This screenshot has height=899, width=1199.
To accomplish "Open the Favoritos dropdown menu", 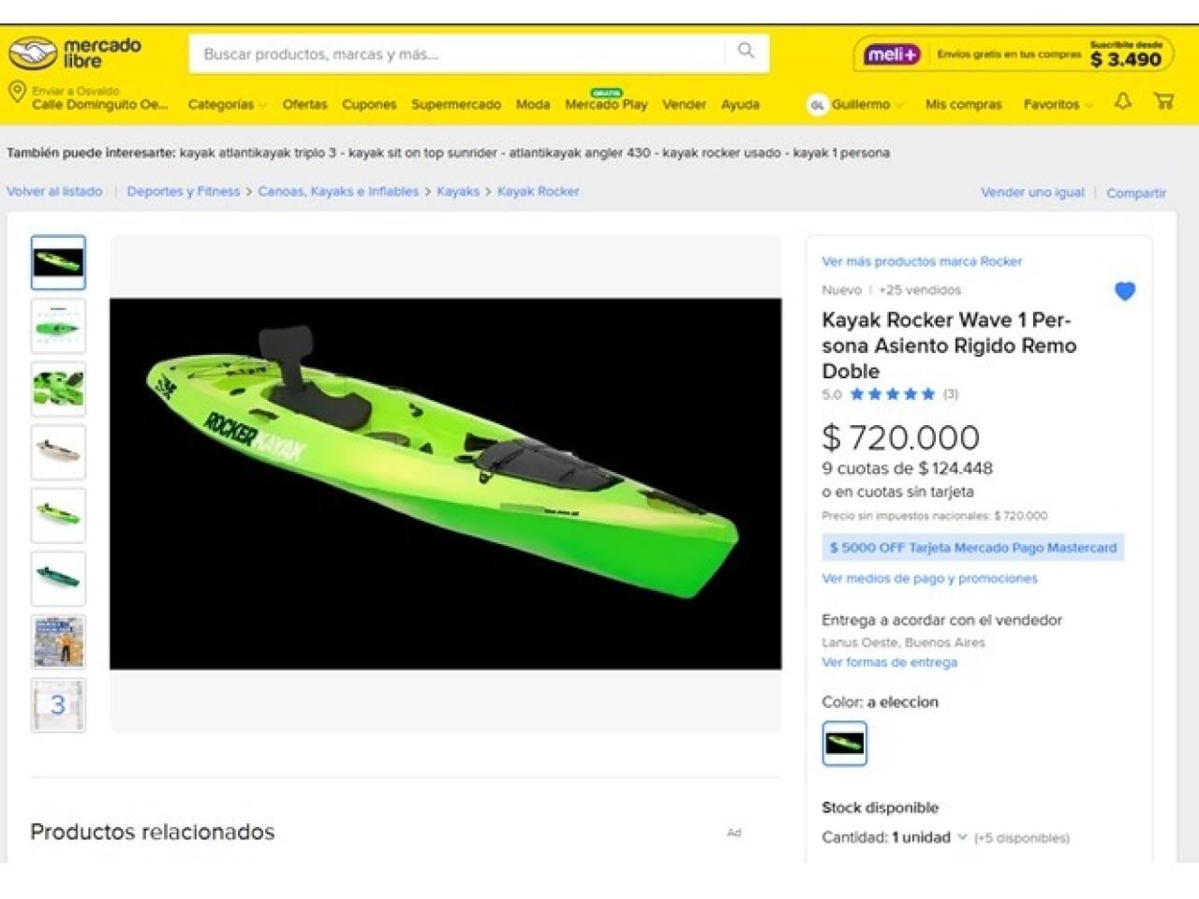I will [1058, 104].
